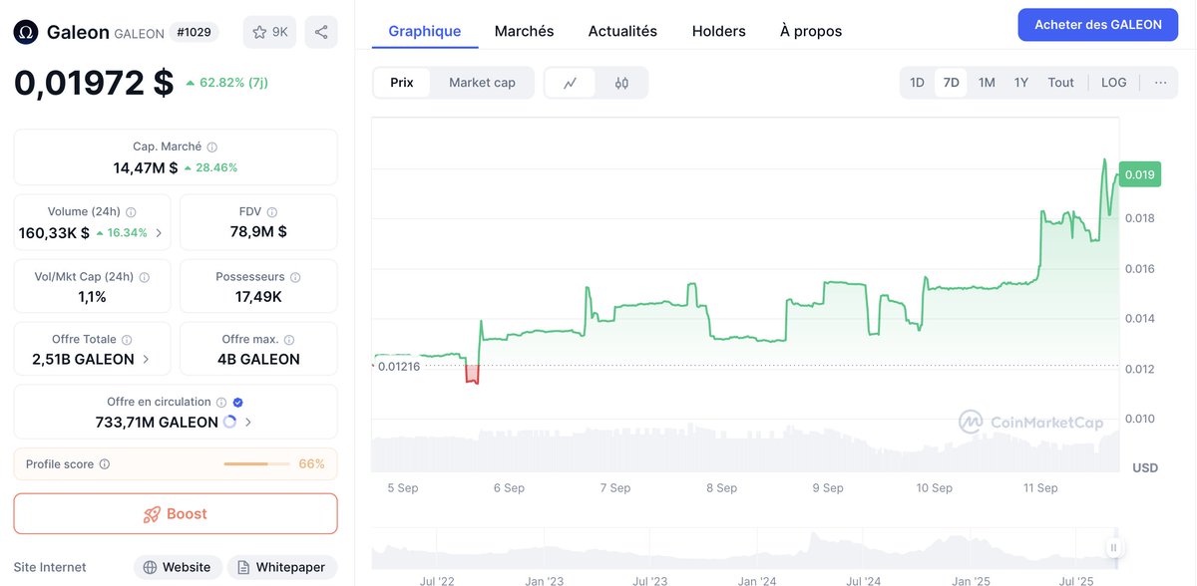This screenshot has height=586, width=1197.
Task: Click the historical range mini-chart selector
Action: click(746, 547)
